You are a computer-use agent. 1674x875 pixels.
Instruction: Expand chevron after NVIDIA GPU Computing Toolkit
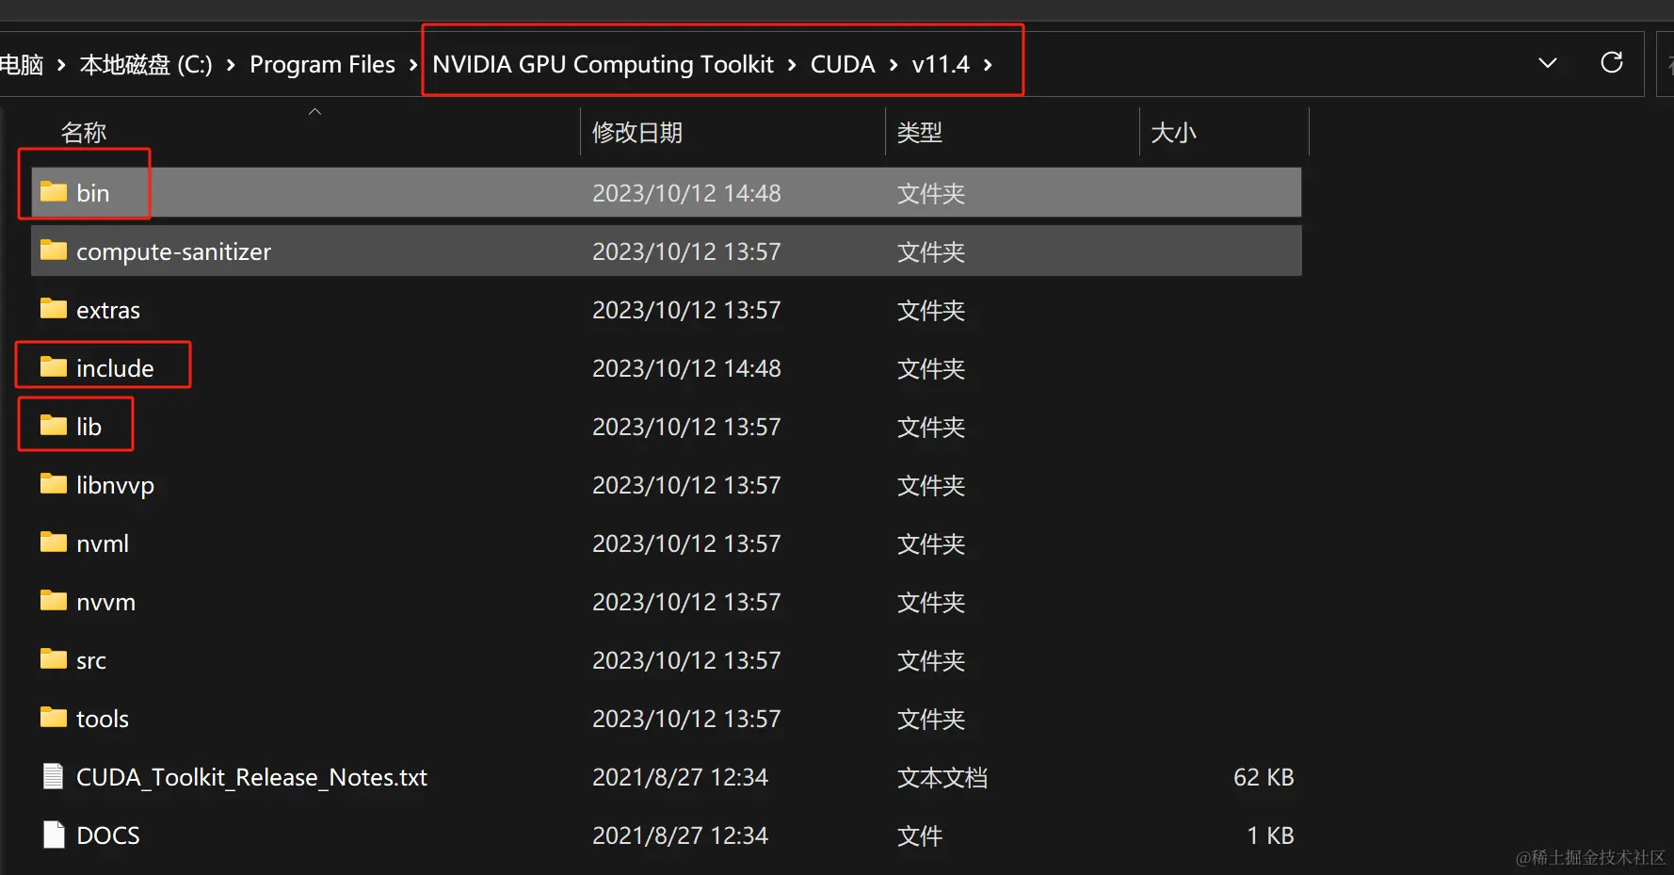pos(792,65)
